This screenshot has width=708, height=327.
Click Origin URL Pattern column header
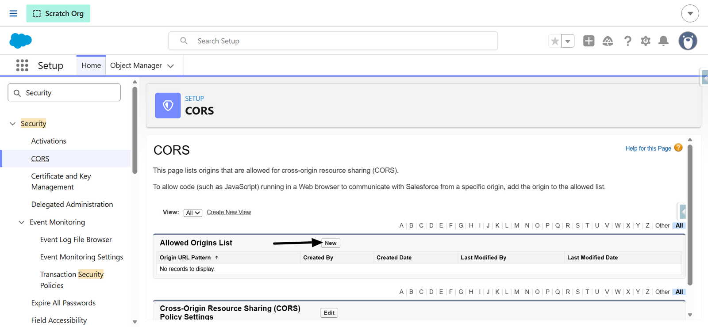pyautogui.click(x=185, y=258)
